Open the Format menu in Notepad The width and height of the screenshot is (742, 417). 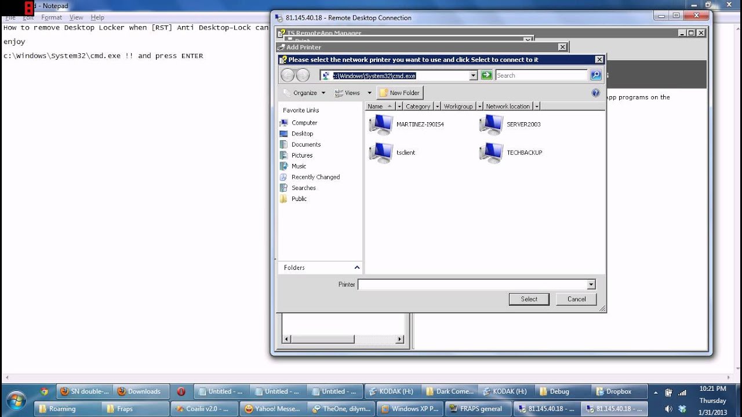tap(52, 17)
